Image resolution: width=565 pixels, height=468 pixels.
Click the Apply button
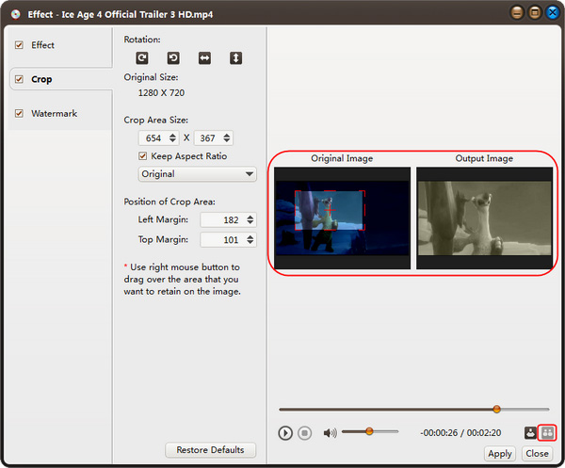pos(500,454)
